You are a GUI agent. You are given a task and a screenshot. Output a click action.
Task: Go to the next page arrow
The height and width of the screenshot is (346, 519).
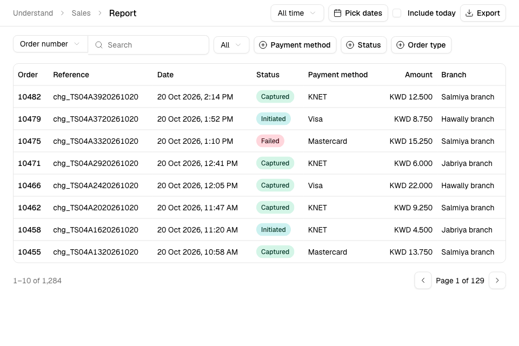click(x=497, y=281)
